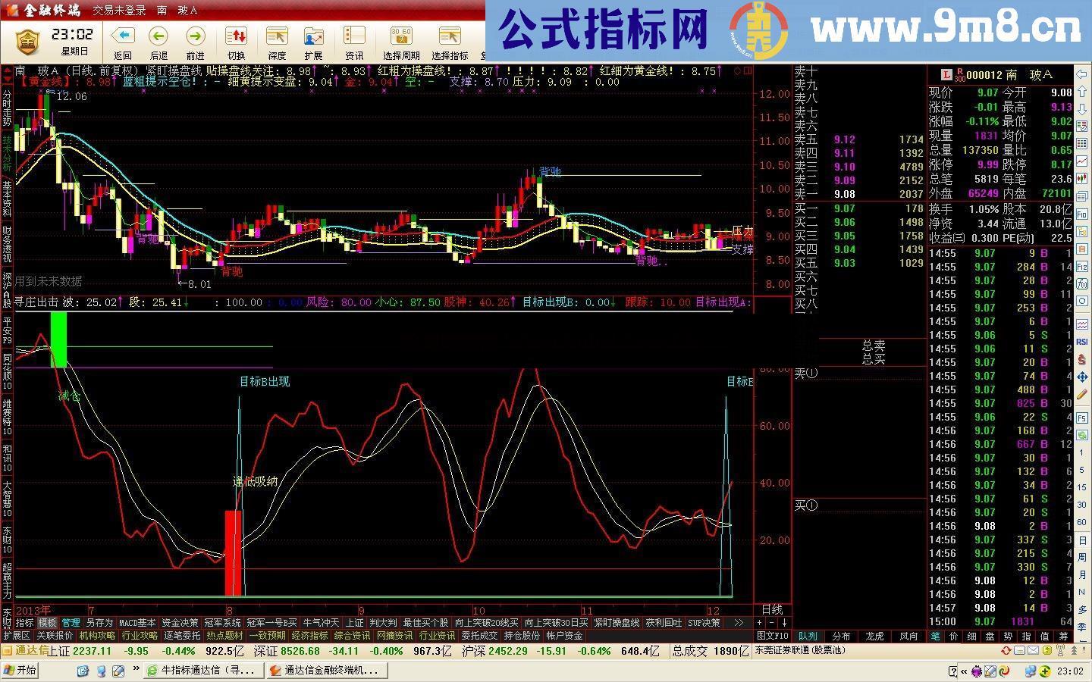Open the 资讯 news information toolbar icon
1092x682 pixels.
353,36
